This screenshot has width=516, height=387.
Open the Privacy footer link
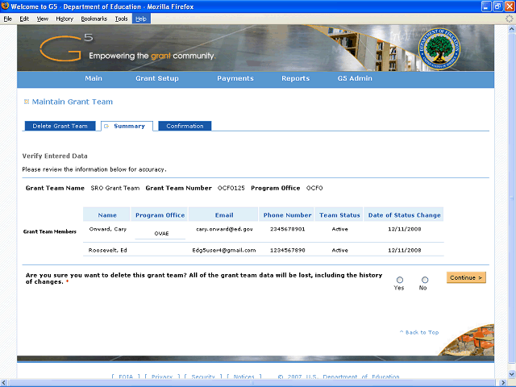162,377
